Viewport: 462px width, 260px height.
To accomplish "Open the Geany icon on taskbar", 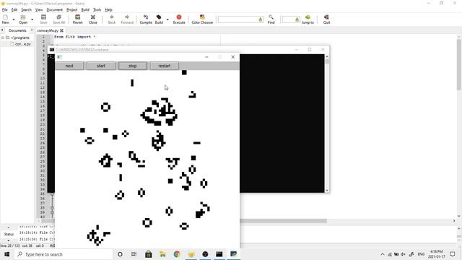I will (x=191, y=254).
